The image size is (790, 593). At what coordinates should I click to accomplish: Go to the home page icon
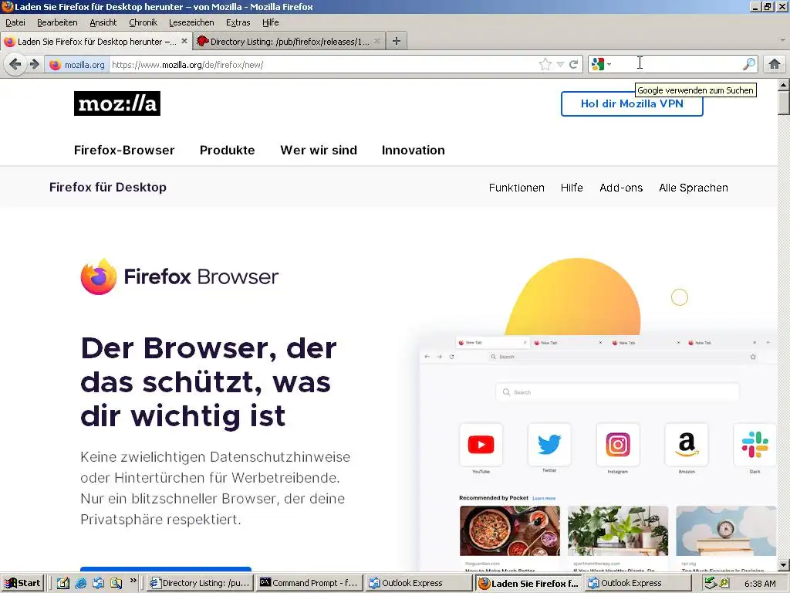tap(775, 64)
